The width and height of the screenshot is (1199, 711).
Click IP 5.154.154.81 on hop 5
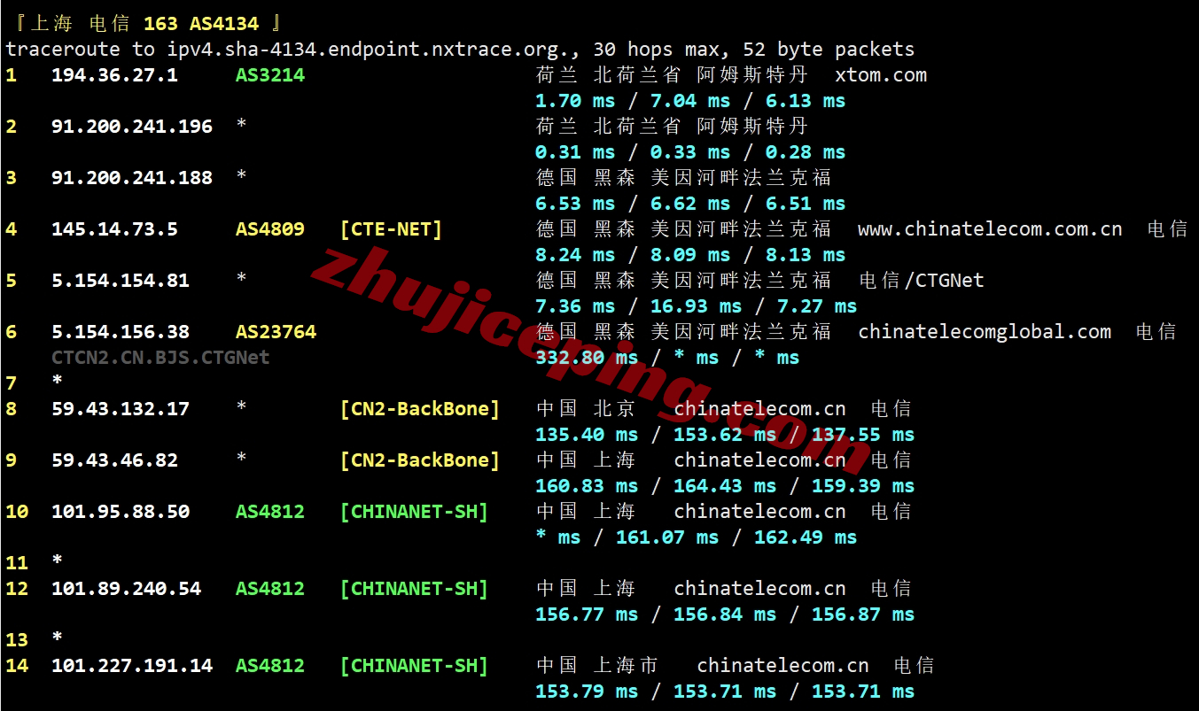click(x=121, y=281)
